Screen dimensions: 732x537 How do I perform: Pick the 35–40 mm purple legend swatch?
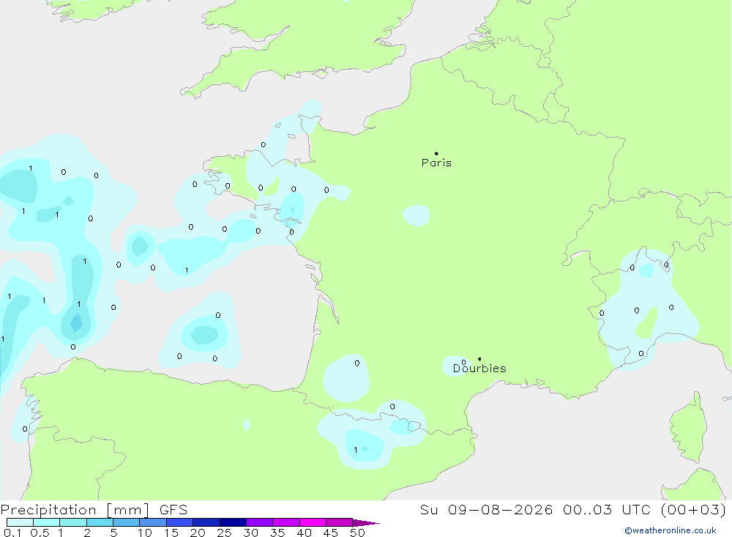click(x=285, y=522)
